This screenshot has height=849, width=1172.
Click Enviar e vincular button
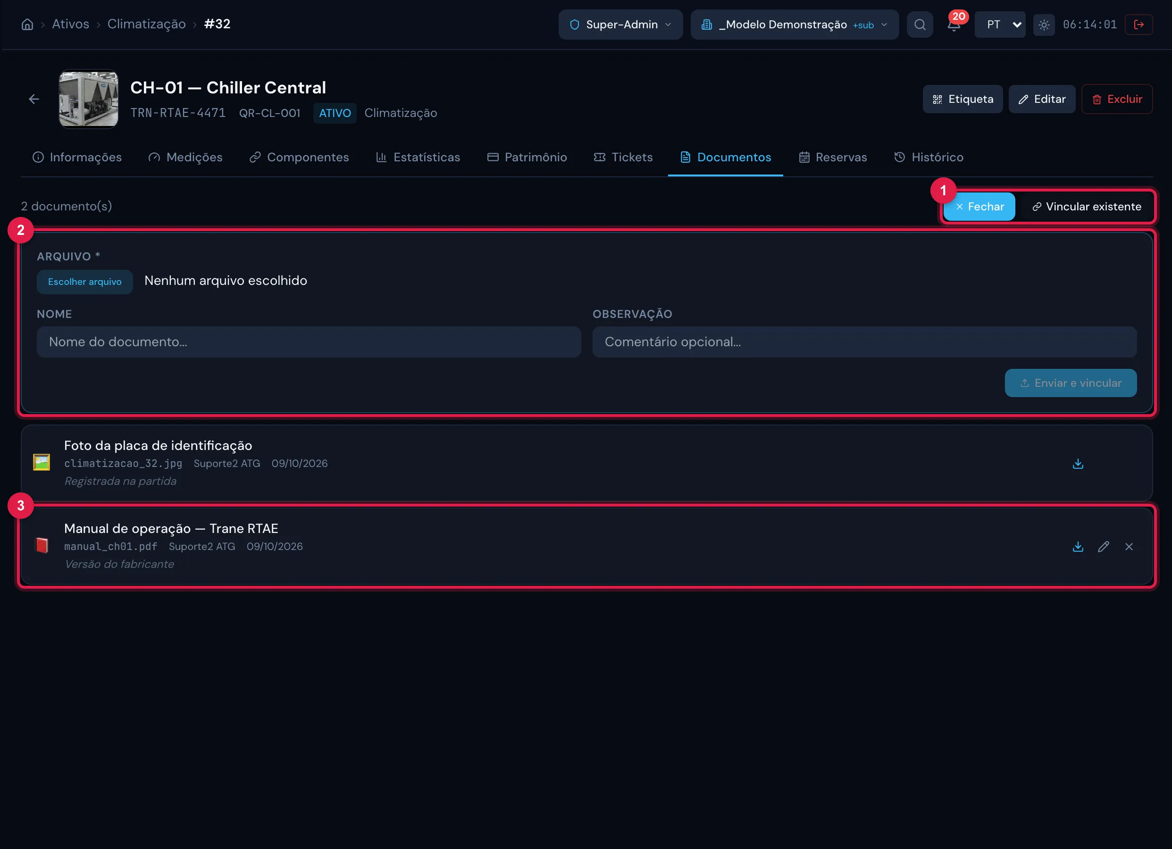pos(1070,383)
